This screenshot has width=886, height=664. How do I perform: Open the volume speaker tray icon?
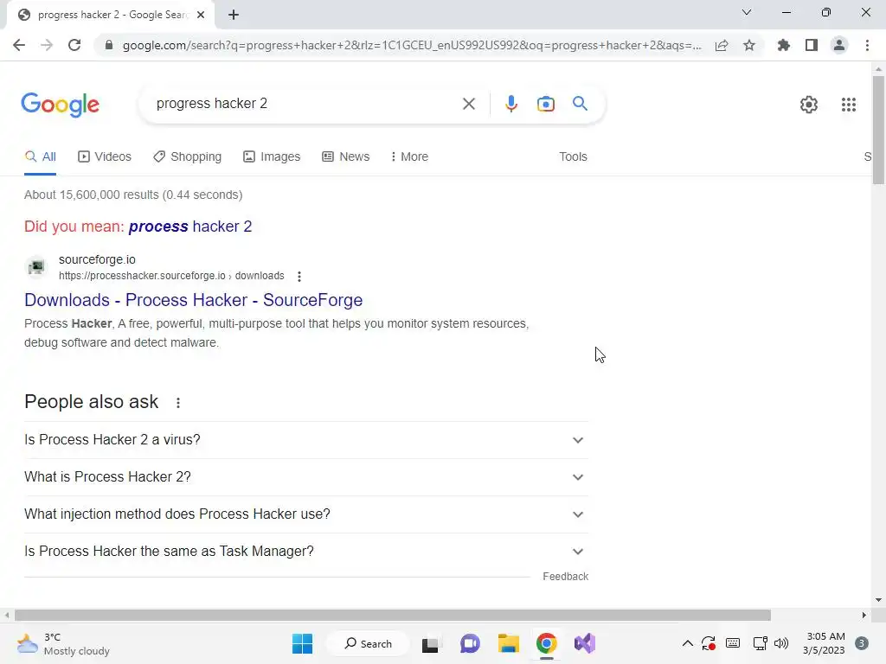(x=781, y=643)
